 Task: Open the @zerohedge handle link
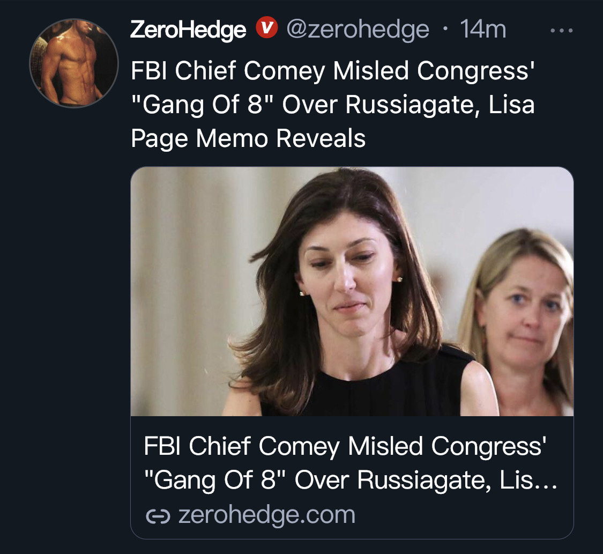[x=358, y=29]
